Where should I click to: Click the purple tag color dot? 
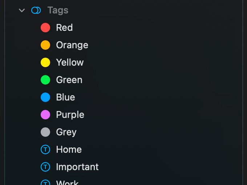click(45, 115)
